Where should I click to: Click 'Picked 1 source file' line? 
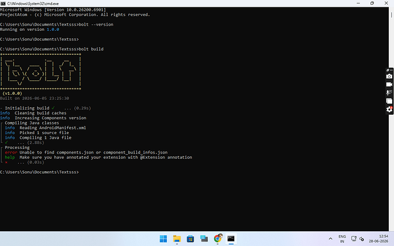click(x=37, y=132)
